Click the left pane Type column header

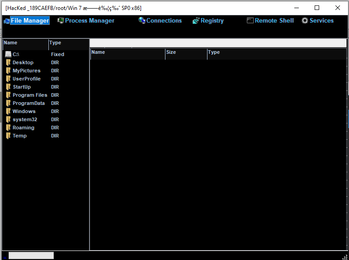pos(68,43)
